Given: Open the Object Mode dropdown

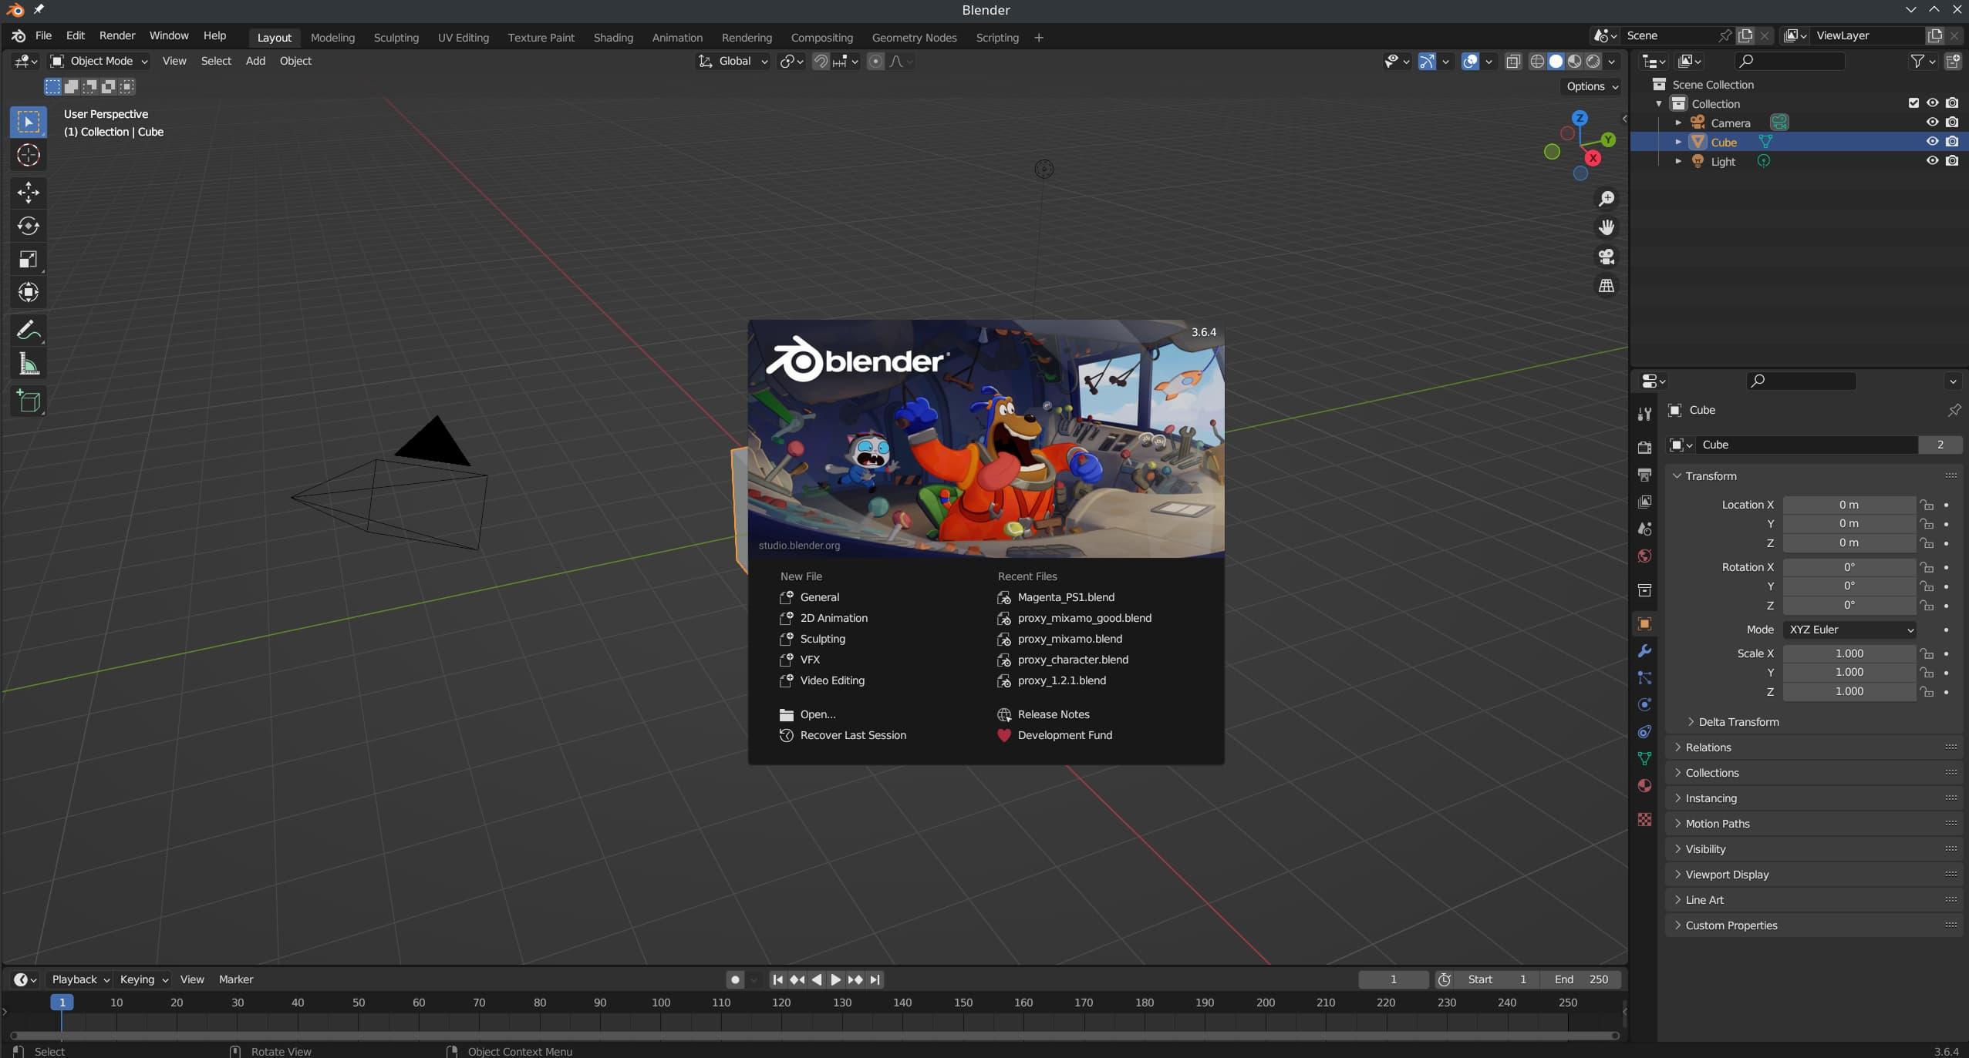Looking at the screenshot, I should 99,61.
